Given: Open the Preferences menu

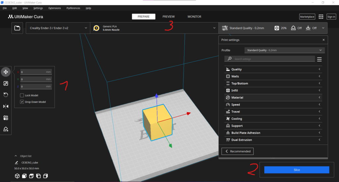Looking at the screenshot, I should [x=73, y=8].
